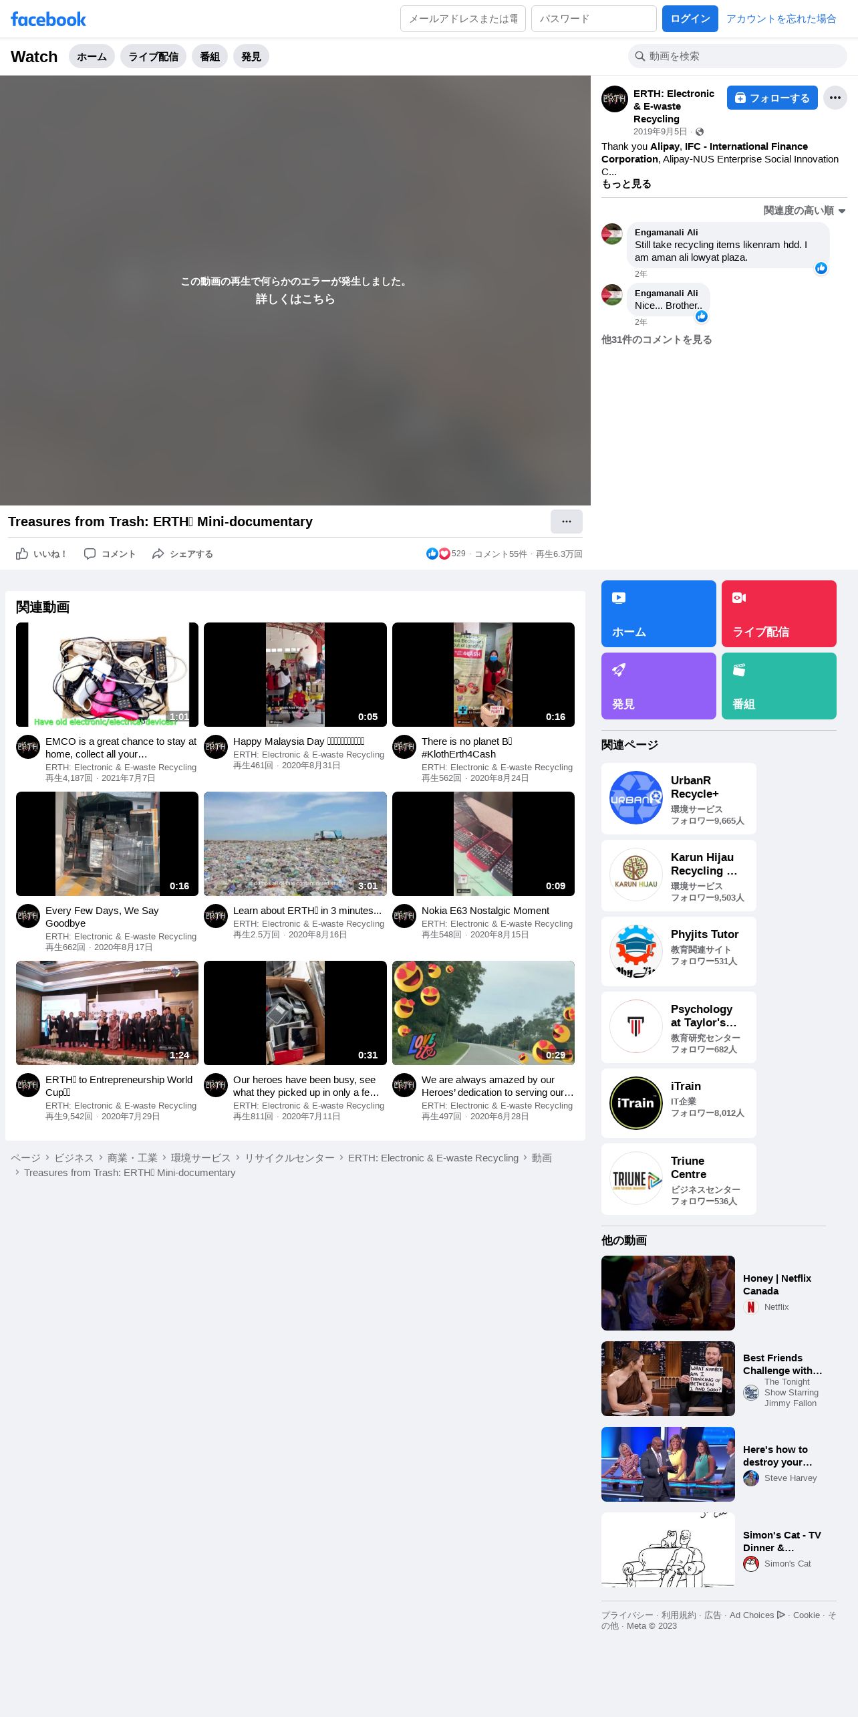Click the フォローする button

point(772,98)
